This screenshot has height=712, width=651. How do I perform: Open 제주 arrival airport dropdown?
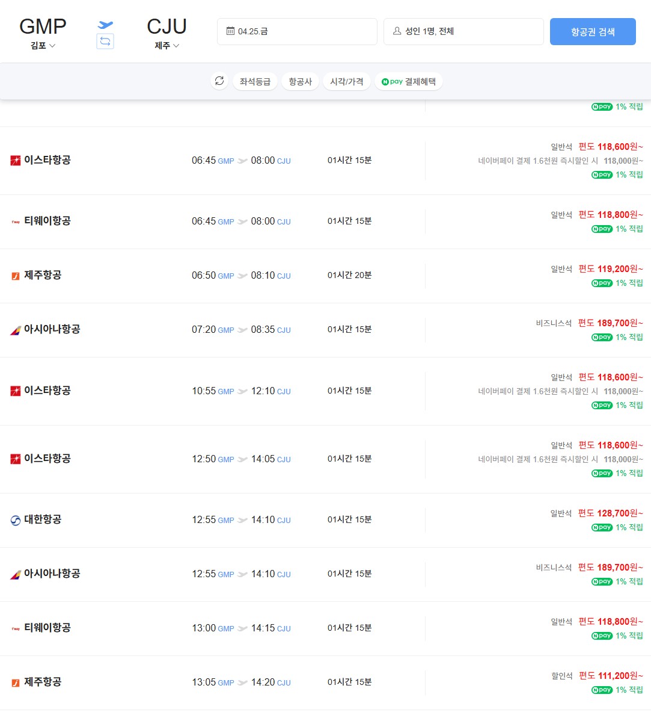coord(167,45)
